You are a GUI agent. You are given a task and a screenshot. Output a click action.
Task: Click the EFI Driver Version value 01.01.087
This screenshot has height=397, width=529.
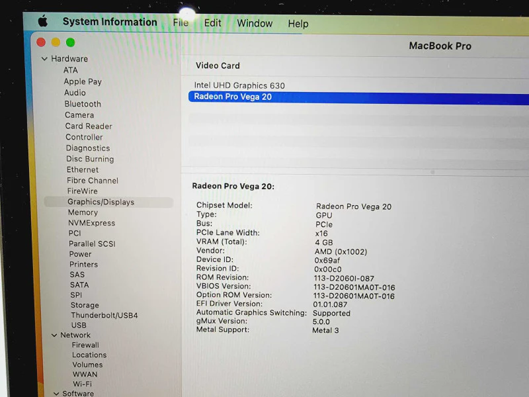coord(330,304)
